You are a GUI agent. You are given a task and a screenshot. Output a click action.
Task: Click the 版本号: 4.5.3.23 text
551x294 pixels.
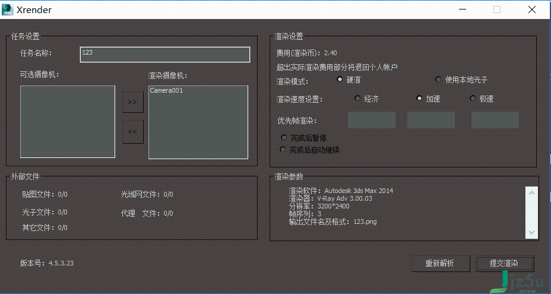tap(47, 263)
